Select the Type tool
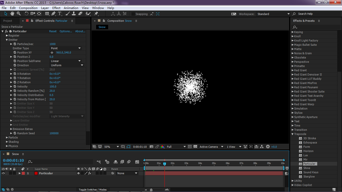 (60, 14)
